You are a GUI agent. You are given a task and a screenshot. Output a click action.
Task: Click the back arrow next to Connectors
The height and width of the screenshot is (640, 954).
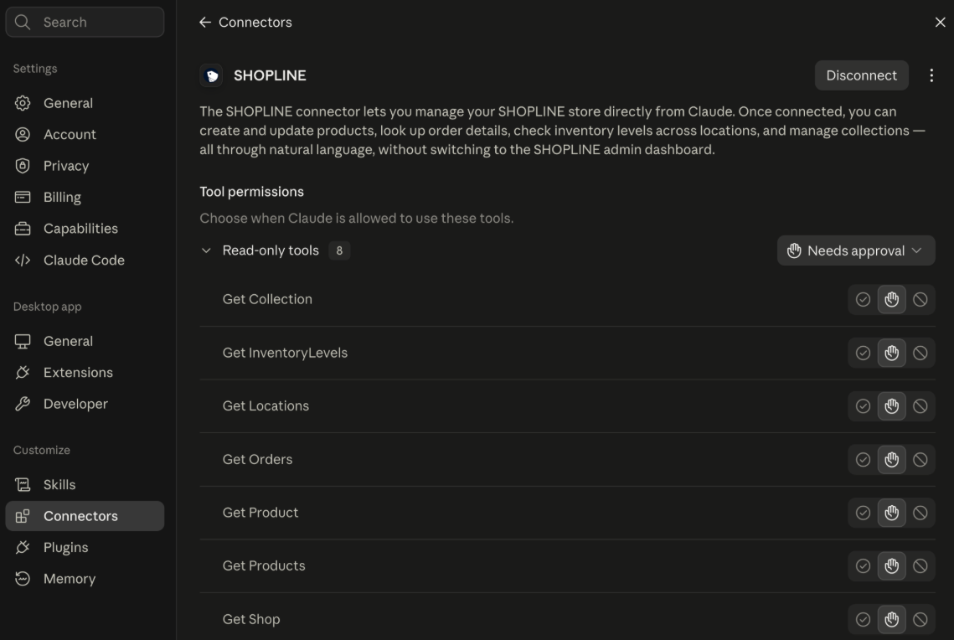click(x=205, y=23)
